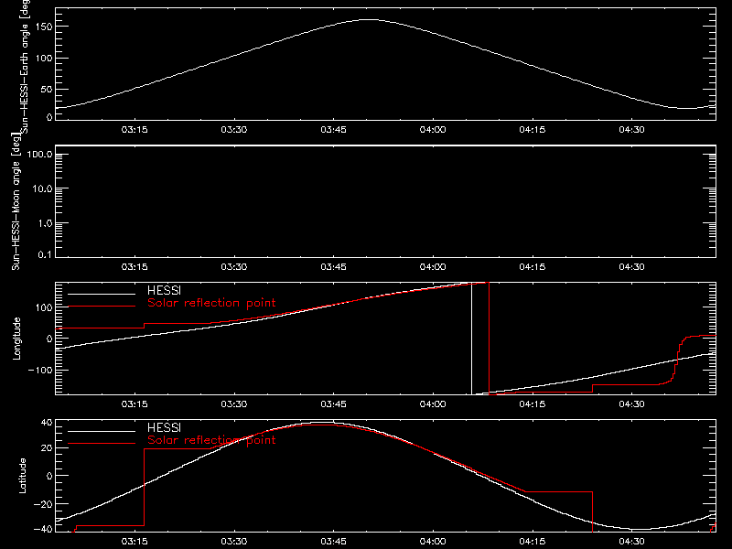Screen dimensions: 732x549
Task: Click the Sun-HESSI-Earth angle axis label
Action: point(25,66)
